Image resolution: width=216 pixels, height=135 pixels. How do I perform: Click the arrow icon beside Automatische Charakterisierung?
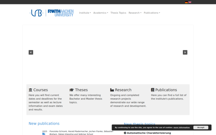[x=125, y=133]
